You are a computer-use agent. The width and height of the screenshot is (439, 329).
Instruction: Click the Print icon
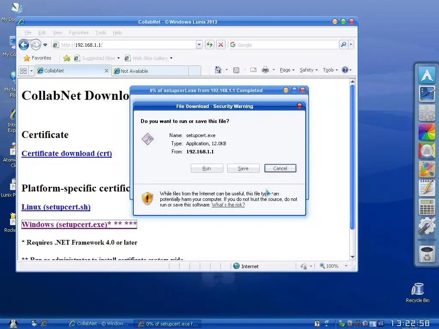(x=265, y=70)
